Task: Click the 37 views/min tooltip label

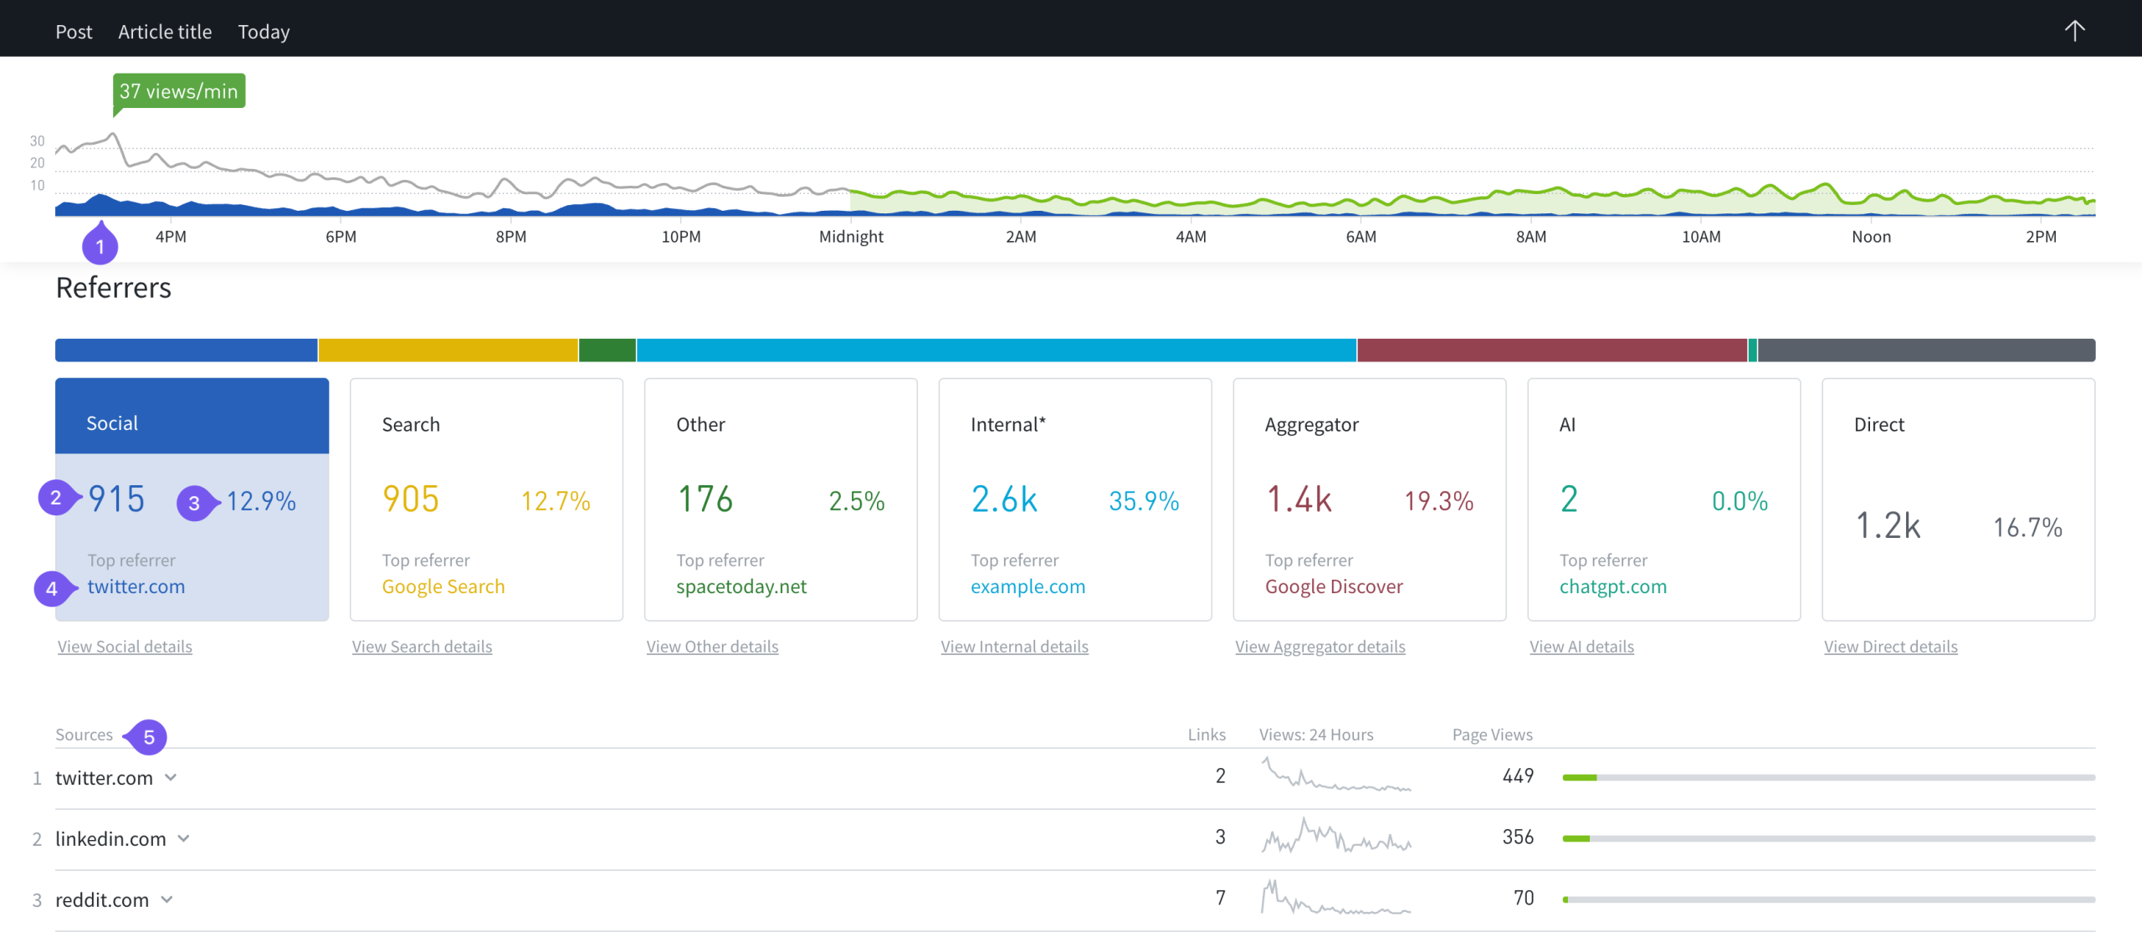Action: point(179,91)
